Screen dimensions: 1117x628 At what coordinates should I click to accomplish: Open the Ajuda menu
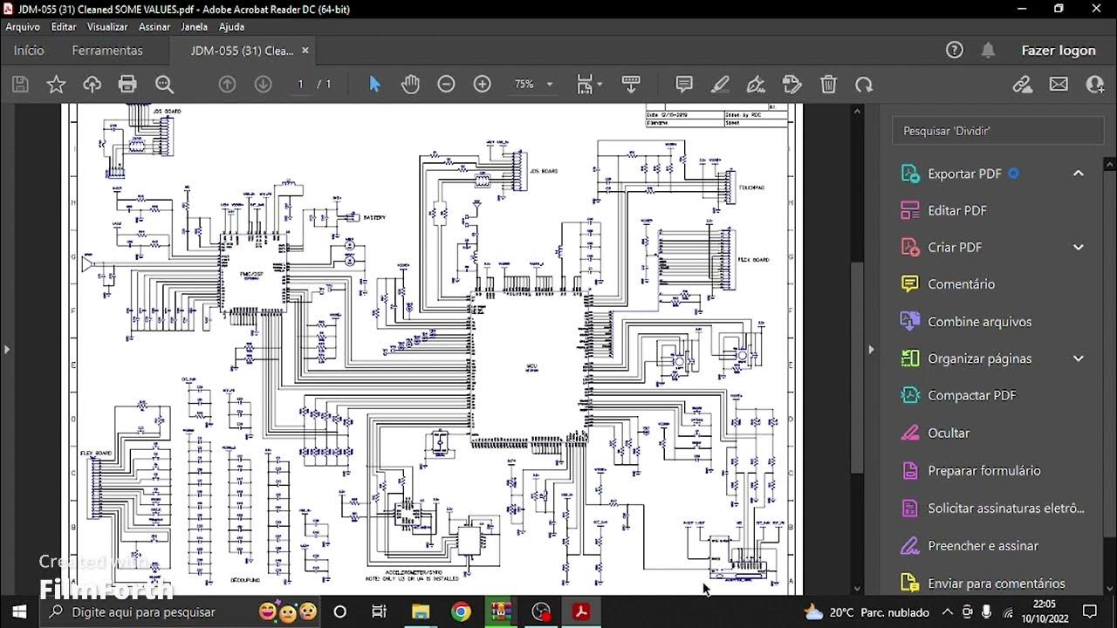click(231, 27)
